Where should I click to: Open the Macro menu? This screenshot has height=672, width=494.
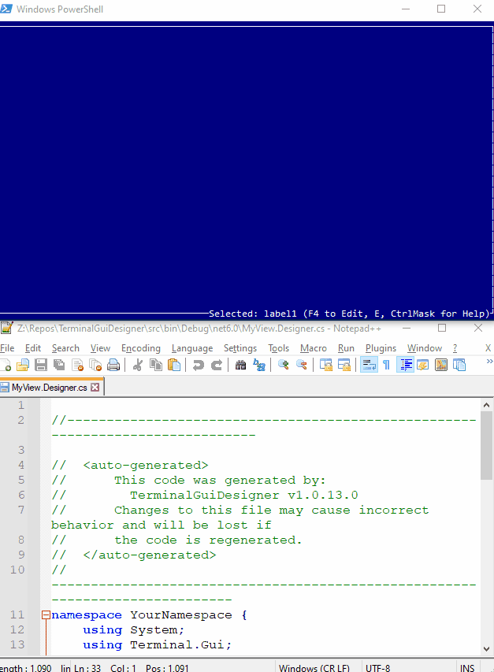click(314, 348)
